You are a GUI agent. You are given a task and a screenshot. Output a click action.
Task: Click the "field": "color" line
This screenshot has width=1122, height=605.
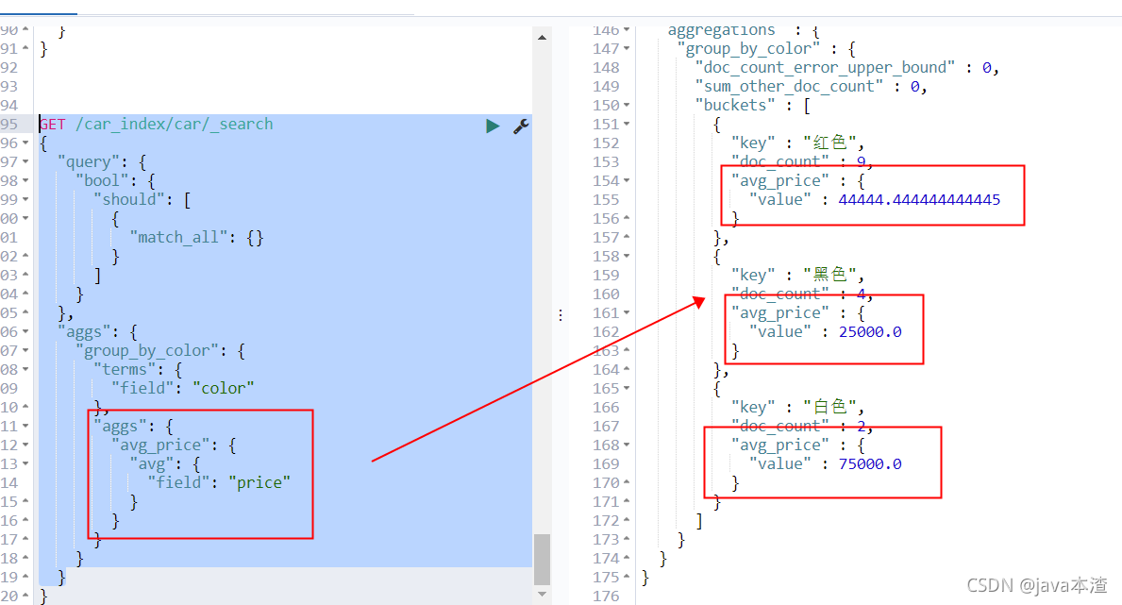coord(182,388)
